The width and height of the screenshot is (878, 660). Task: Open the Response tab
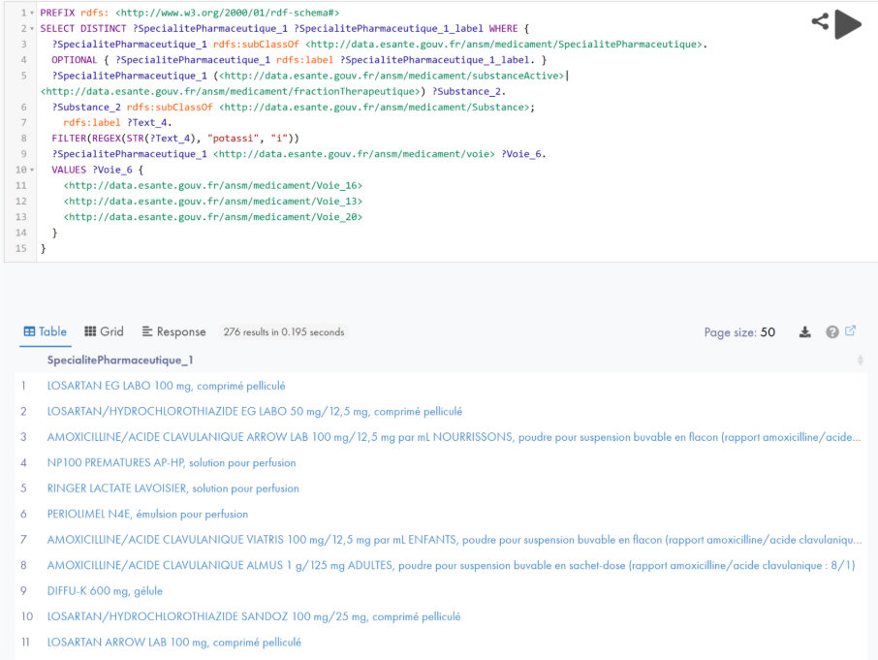coord(174,331)
